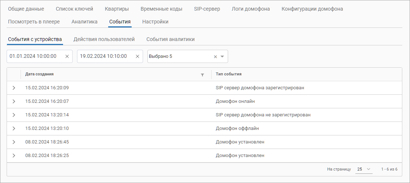Click filter icon in 'Дата создания' column

[202, 75]
